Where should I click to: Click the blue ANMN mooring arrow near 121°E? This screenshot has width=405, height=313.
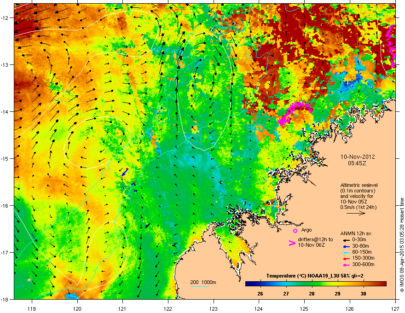[125, 172]
